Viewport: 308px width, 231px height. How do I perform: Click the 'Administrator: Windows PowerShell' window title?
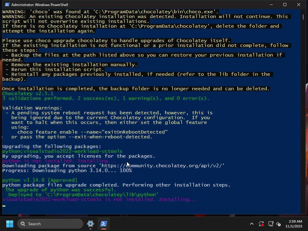tap(40, 5)
